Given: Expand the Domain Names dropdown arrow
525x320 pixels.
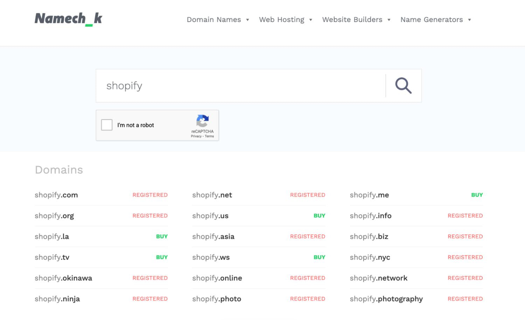Looking at the screenshot, I should coord(247,20).
